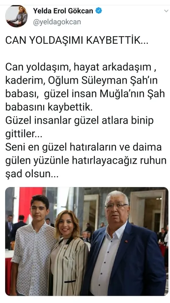
Task: Open Yelda Erol Gökcan's profile avatar
Action: coord(17,16)
